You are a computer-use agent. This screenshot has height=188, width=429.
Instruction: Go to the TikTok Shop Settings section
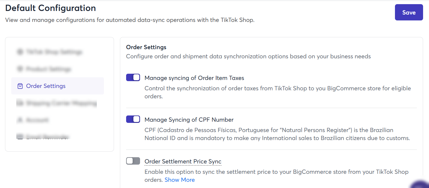coord(58,52)
